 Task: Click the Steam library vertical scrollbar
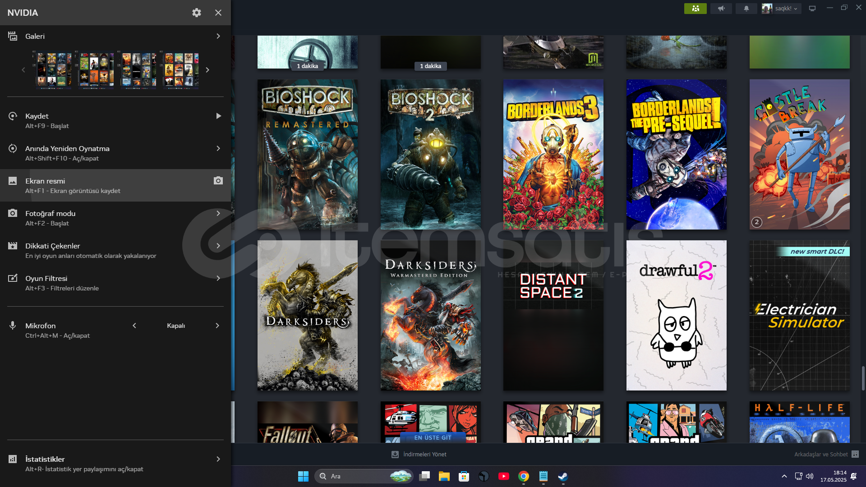coord(863,378)
